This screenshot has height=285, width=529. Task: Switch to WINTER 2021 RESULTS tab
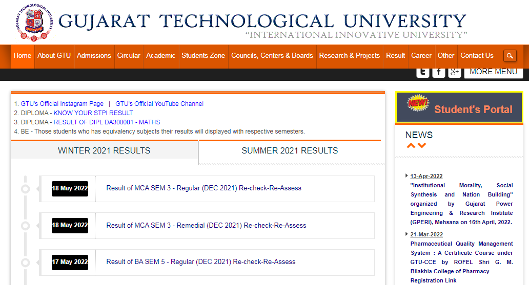pos(104,150)
